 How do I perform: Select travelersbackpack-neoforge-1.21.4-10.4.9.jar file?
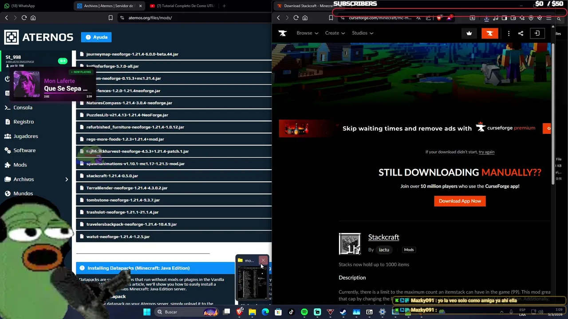174,224
